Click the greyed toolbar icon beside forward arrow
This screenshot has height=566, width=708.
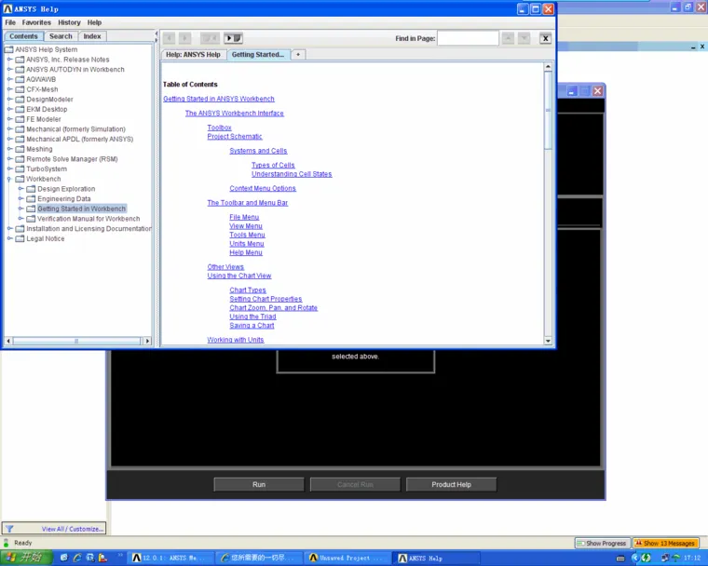tap(210, 38)
